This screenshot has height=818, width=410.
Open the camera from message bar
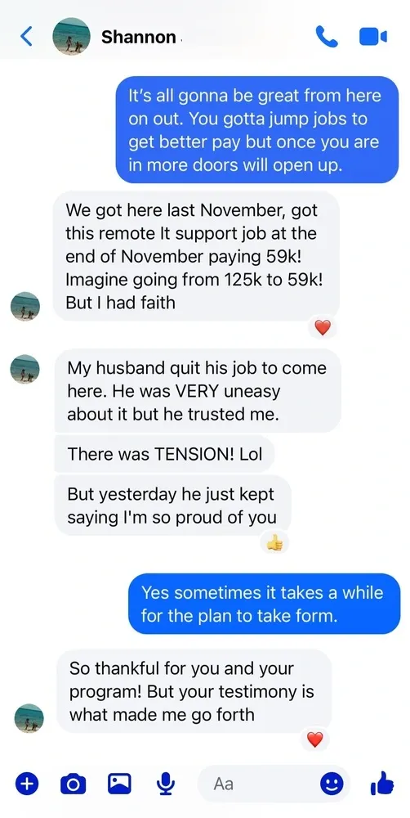[74, 783]
